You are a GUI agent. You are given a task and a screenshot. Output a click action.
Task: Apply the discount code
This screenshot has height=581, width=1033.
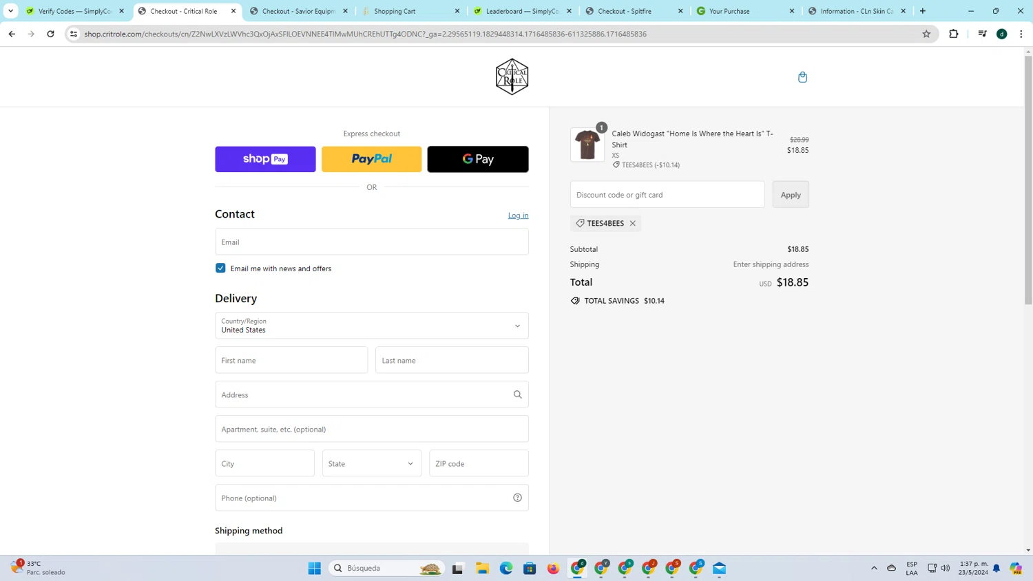(791, 195)
